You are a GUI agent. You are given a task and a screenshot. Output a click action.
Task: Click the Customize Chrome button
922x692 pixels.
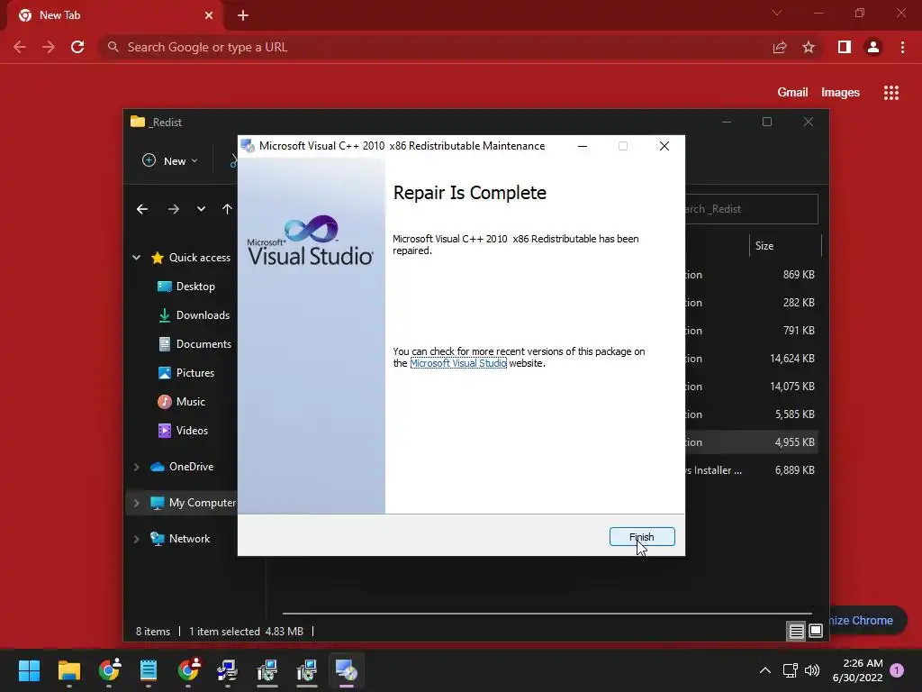(x=868, y=620)
